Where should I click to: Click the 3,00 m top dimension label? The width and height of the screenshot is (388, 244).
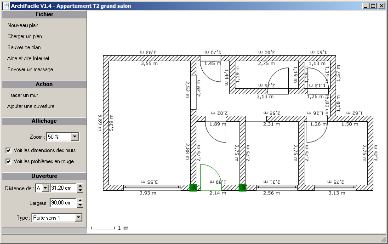coord(267,52)
